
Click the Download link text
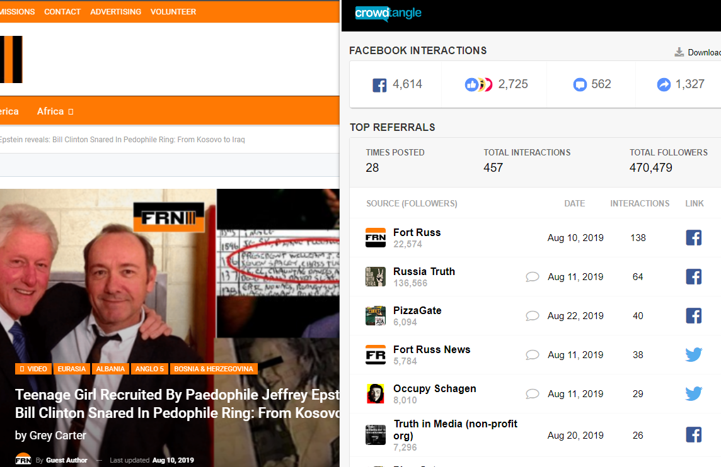(x=704, y=52)
